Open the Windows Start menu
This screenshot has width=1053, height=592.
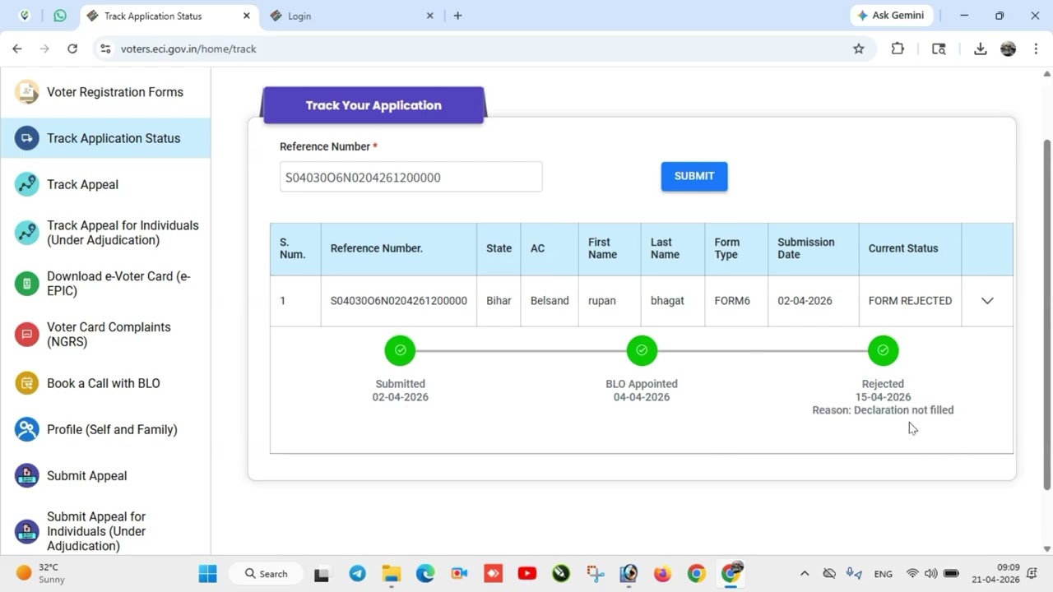tap(207, 574)
